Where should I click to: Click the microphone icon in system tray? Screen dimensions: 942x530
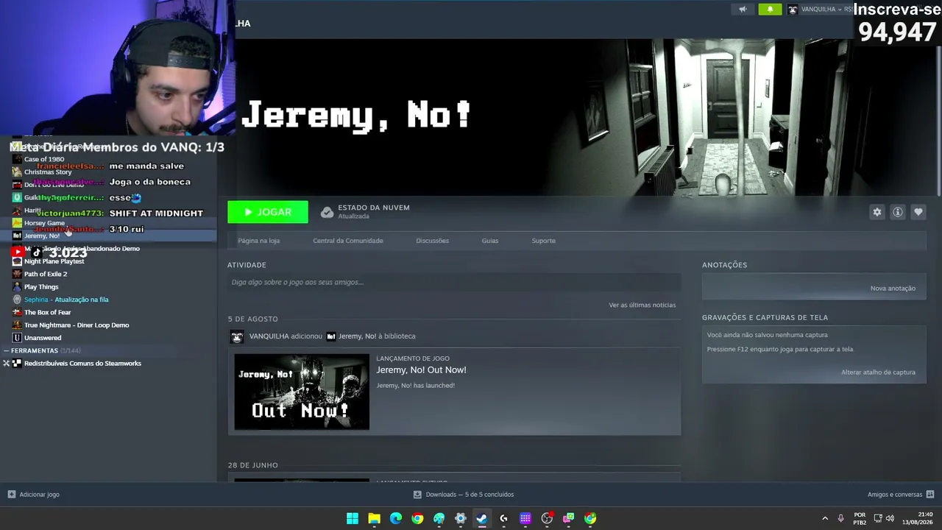840,518
